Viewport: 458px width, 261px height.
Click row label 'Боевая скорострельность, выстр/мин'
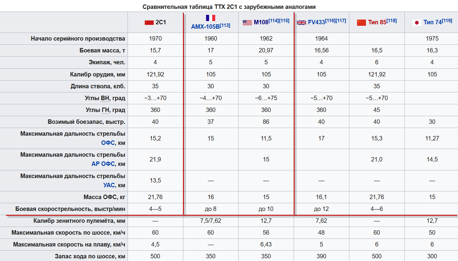(x=70, y=209)
